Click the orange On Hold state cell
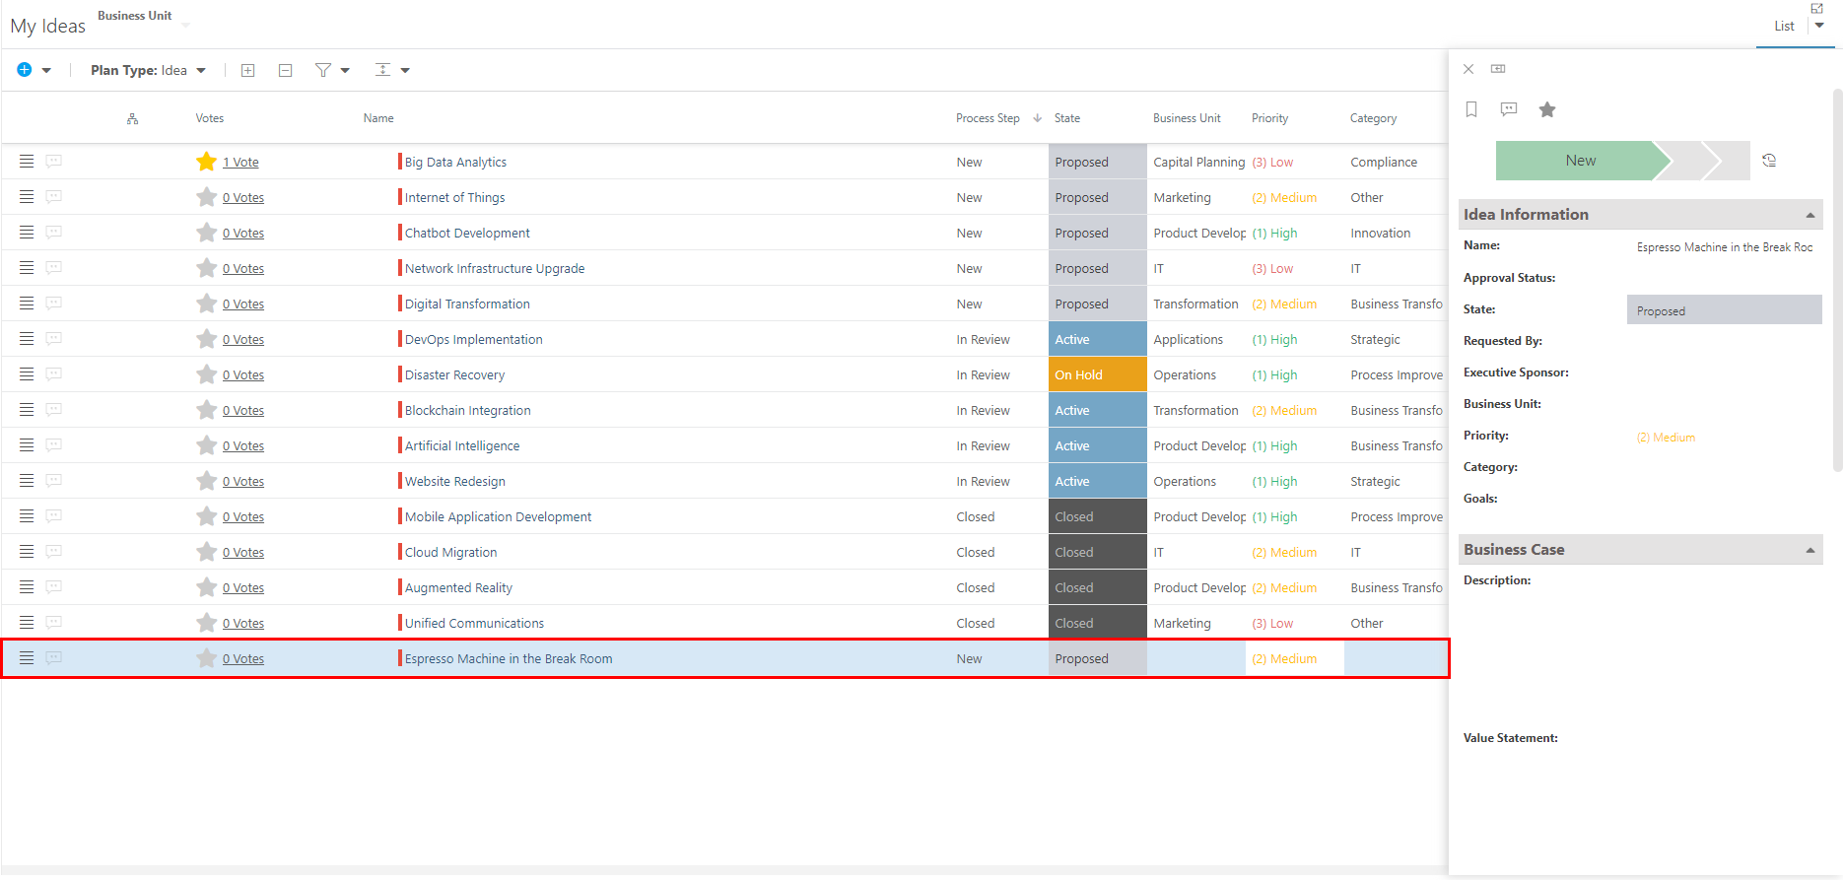The image size is (1843, 880). [x=1097, y=374]
